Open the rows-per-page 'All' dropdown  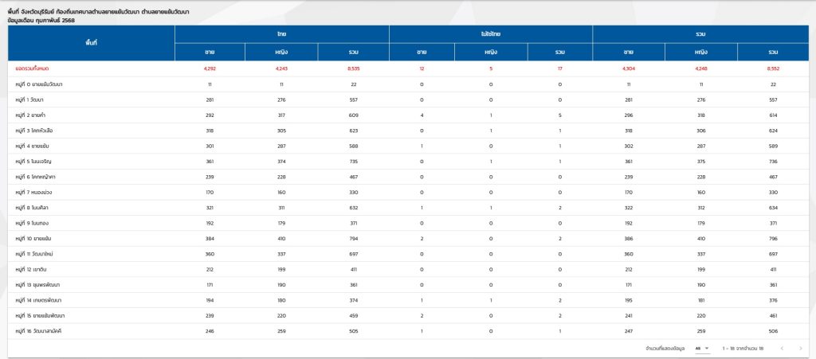pyautogui.click(x=701, y=349)
